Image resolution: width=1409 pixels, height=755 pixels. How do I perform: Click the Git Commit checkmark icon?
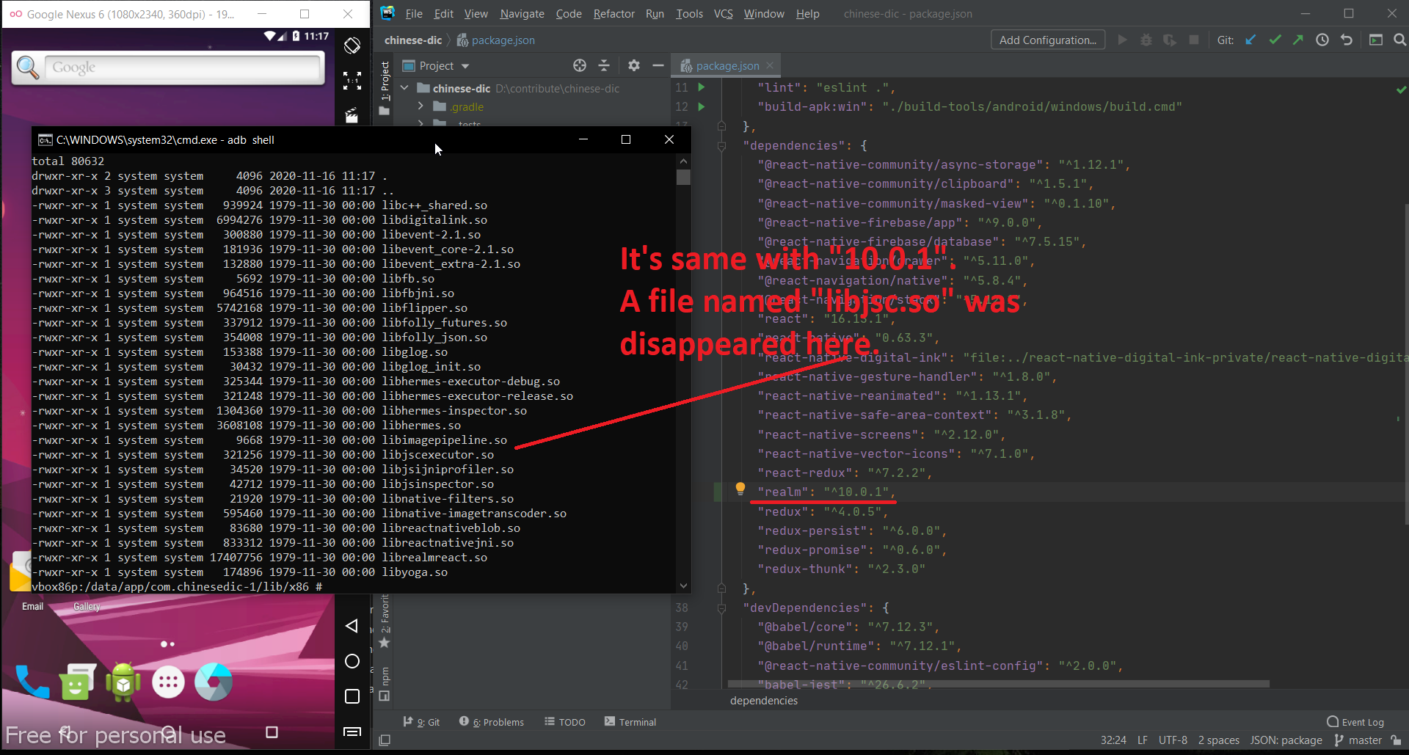tap(1275, 40)
